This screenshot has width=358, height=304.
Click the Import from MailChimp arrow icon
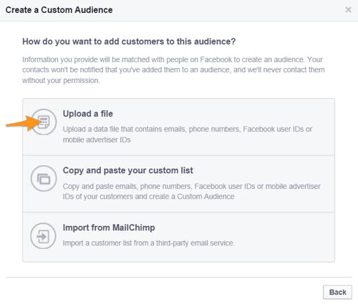tap(43, 236)
